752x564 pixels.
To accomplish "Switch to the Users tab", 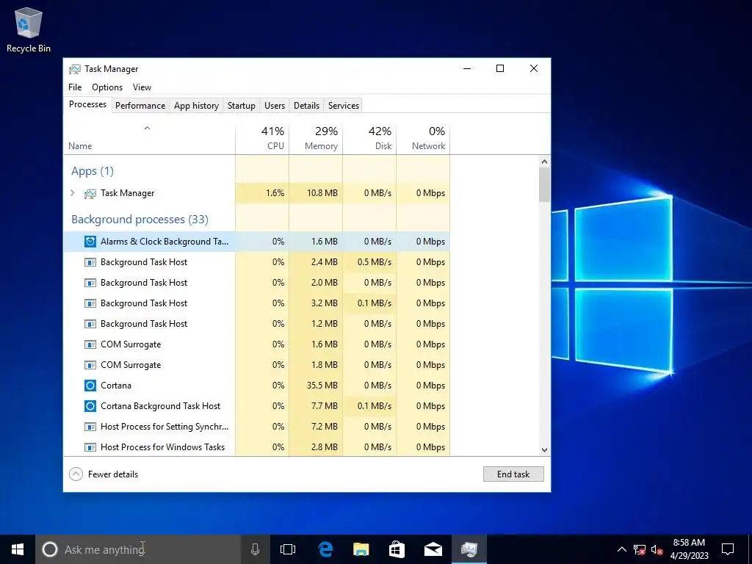I will pyautogui.click(x=275, y=106).
